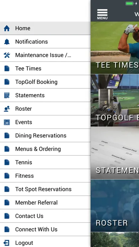Viewport: 139px width, 247px height.
Task: Tap the Roster people icon
Action: coord(7,109)
